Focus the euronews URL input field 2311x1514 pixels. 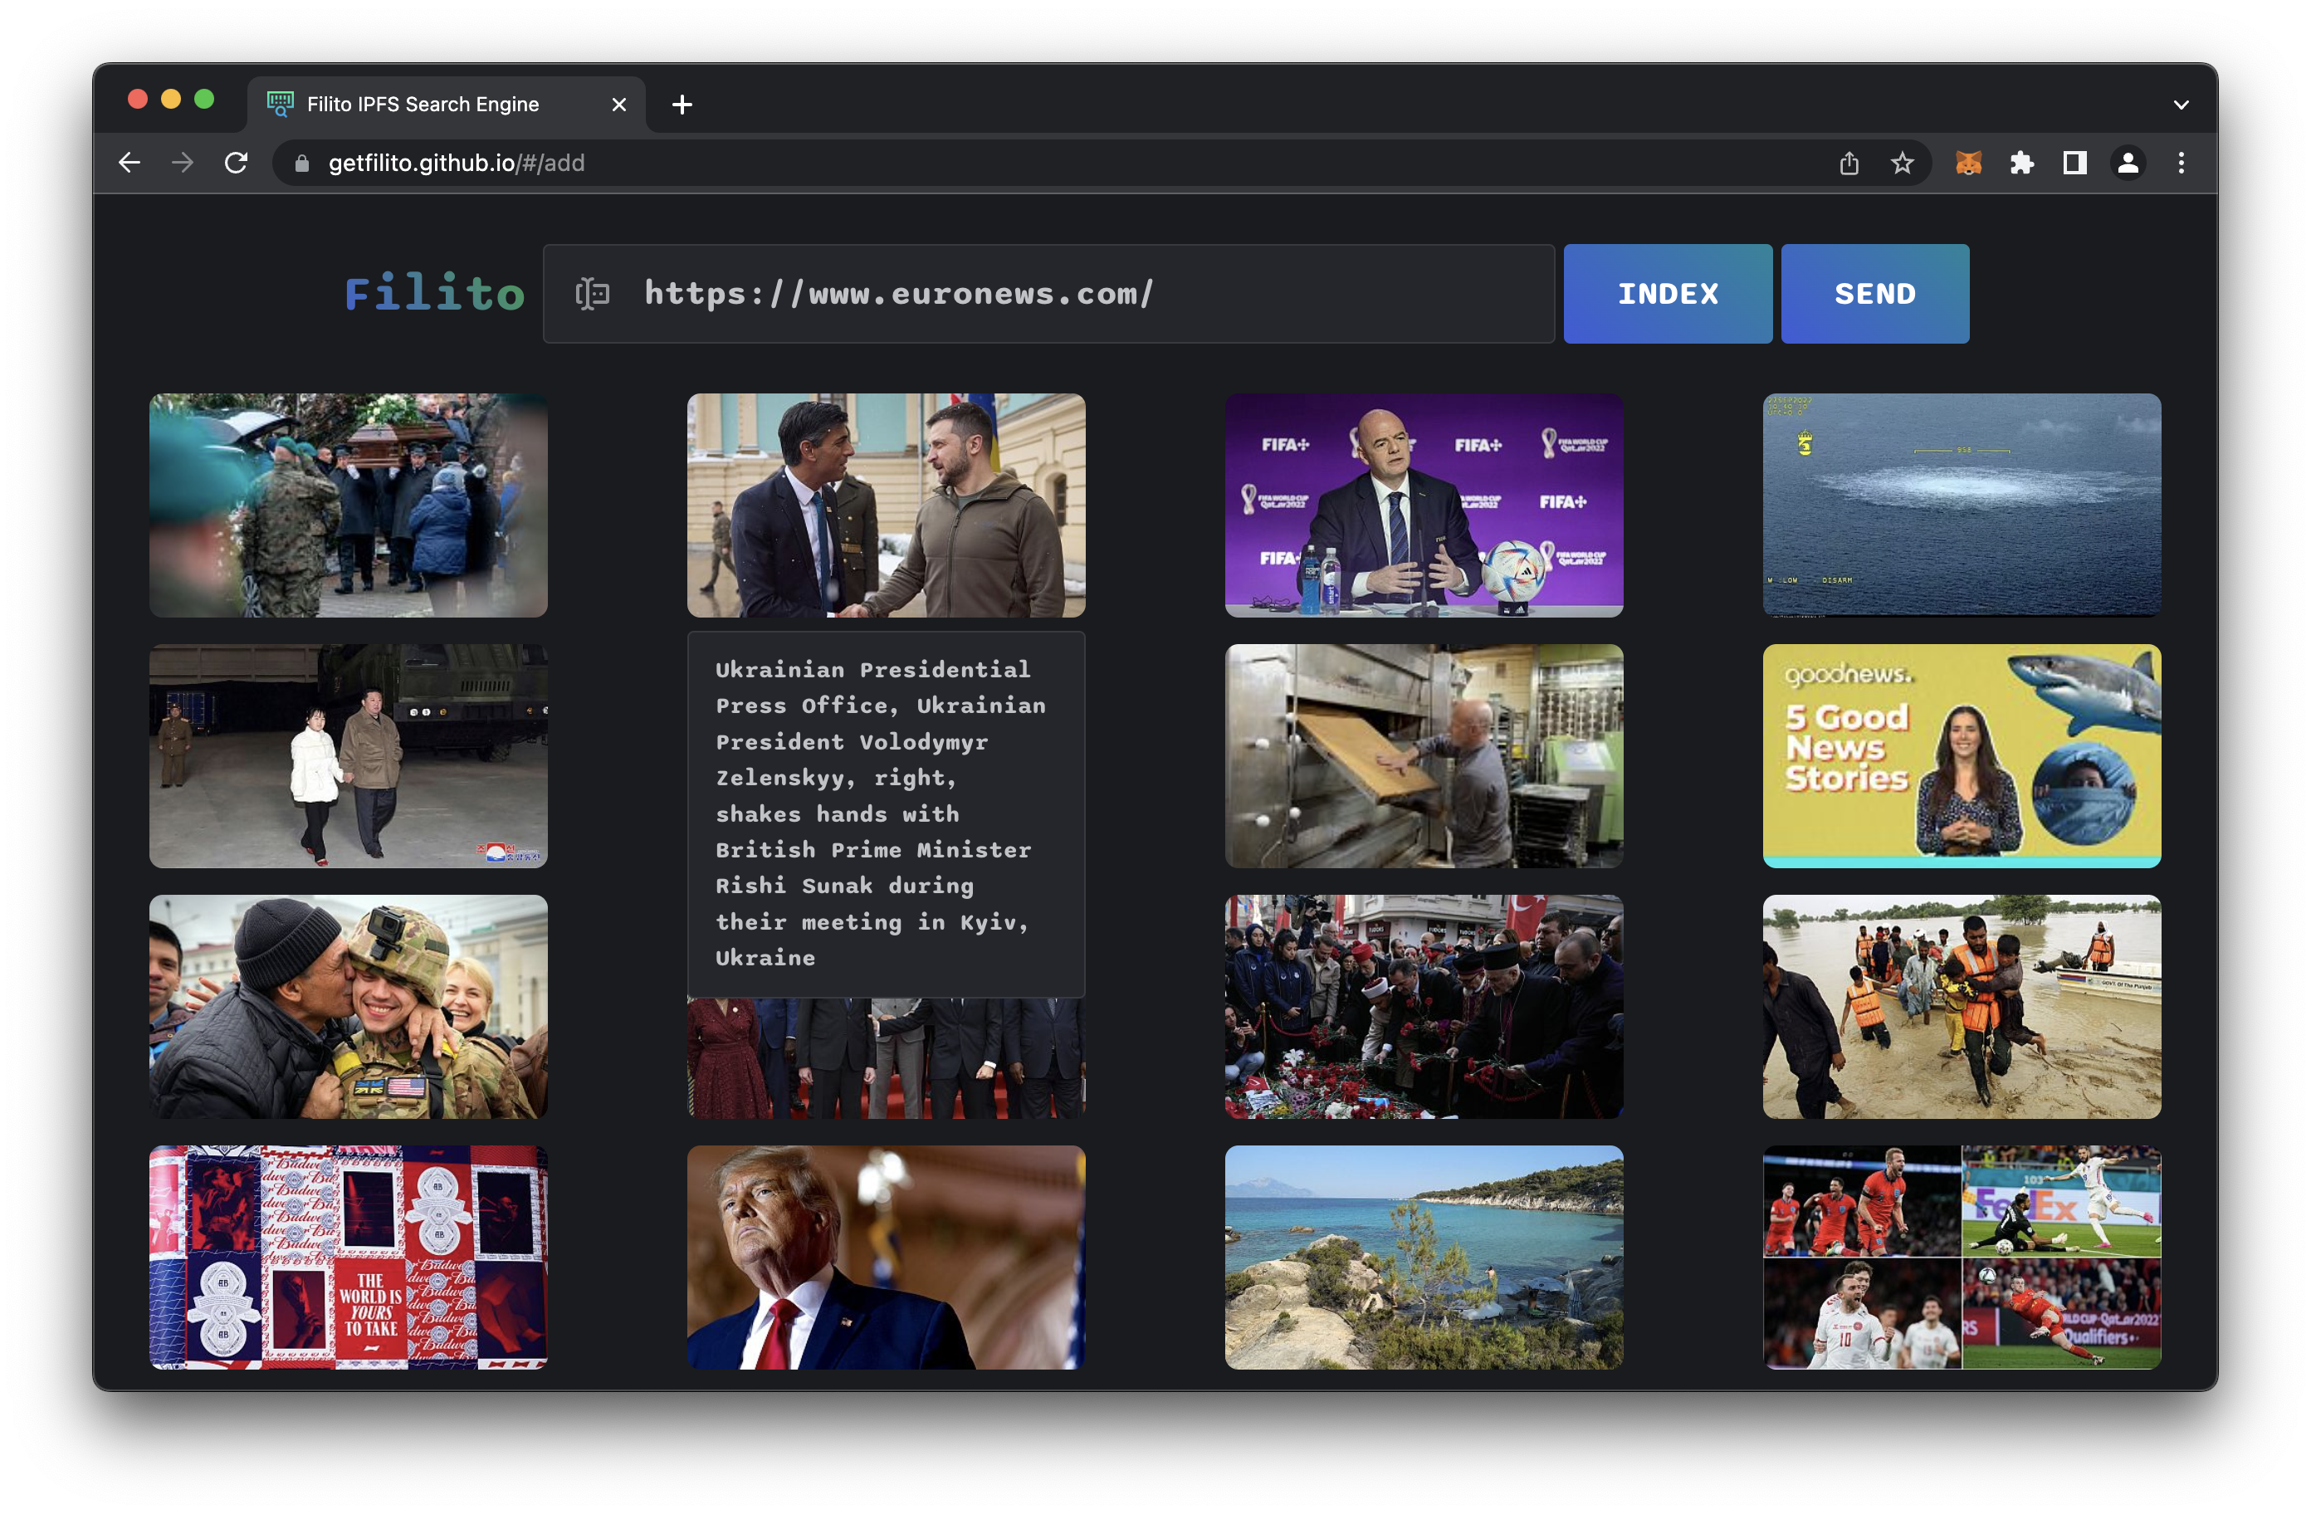pos(1048,293)
